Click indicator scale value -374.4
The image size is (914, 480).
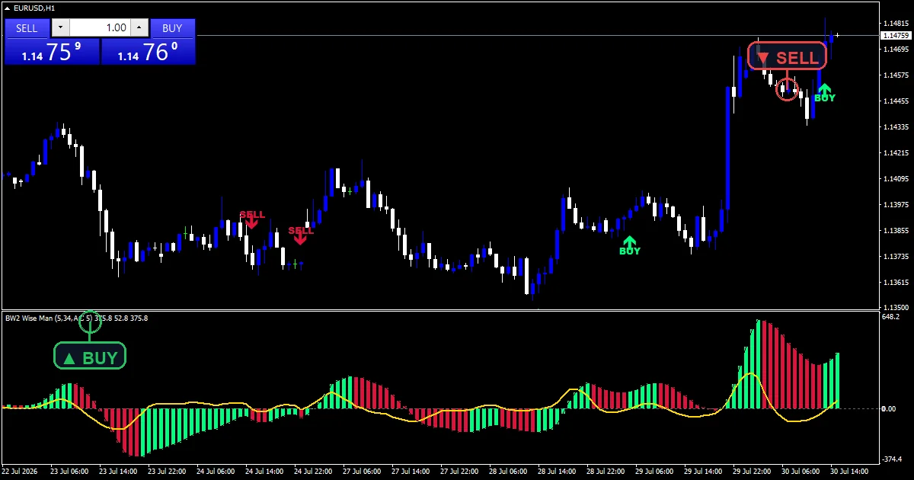[x=891, y=459]
